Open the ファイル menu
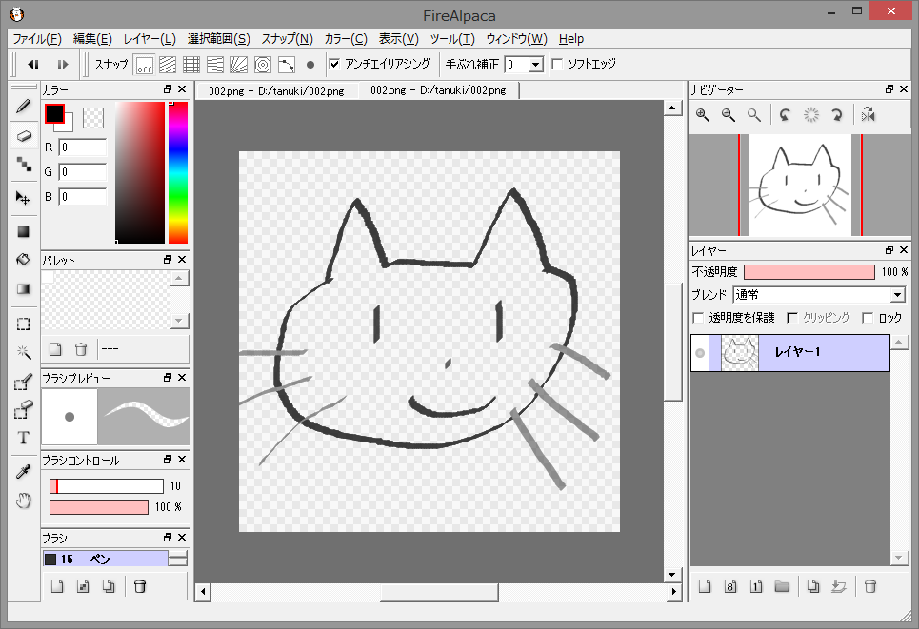The width and height of the screenshot is (919, 629). click(x=34, y=39)
